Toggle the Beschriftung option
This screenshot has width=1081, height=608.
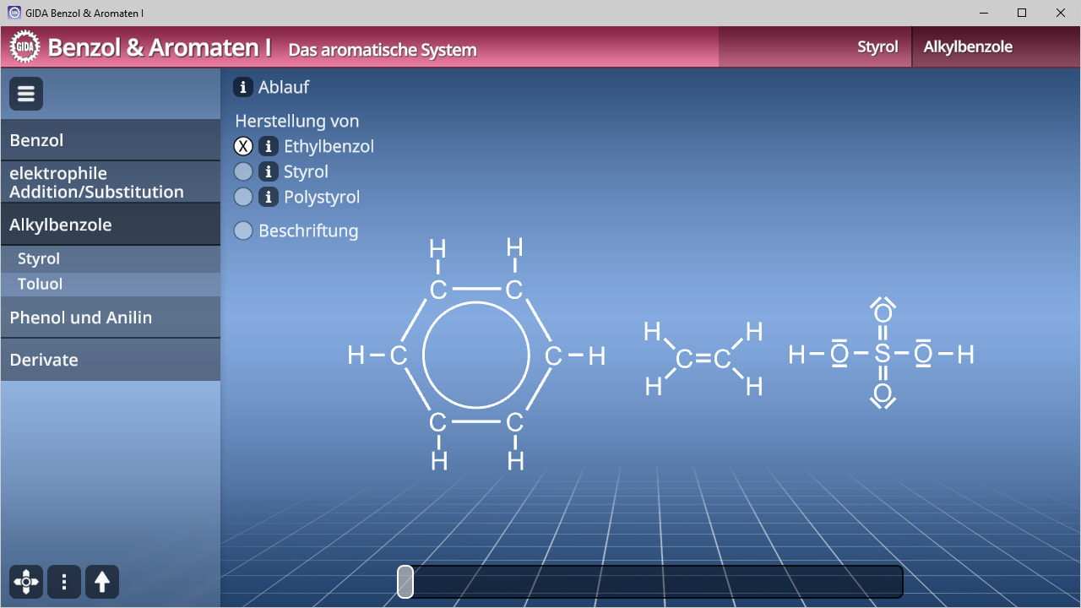pyautogui.click(x=243, y=231)
